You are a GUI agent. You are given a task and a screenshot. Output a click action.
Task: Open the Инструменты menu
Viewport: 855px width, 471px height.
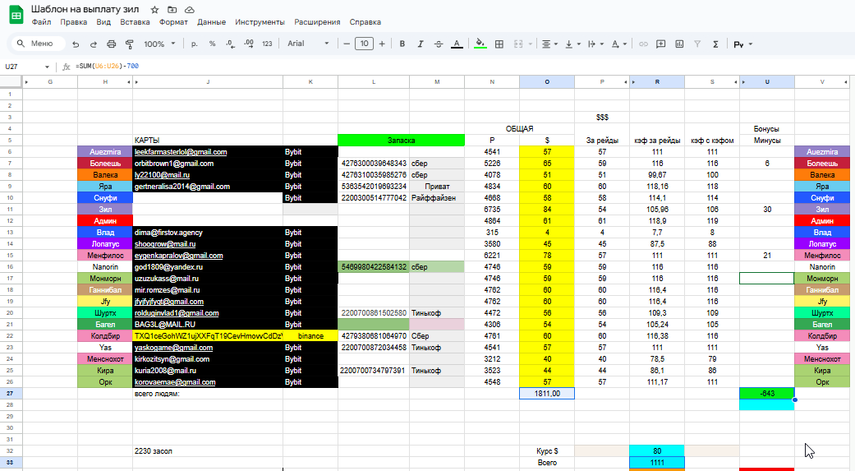(x=260, y=22)
